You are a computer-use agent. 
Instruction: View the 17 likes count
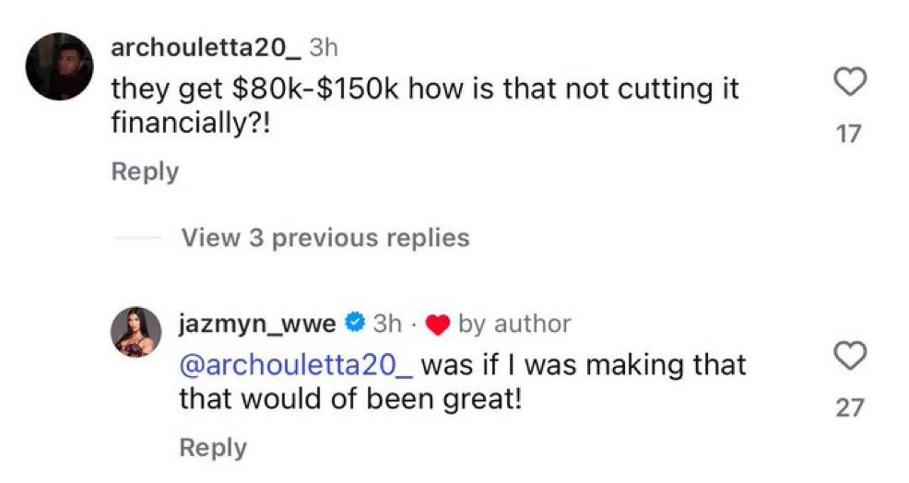[x=848, y=135]
